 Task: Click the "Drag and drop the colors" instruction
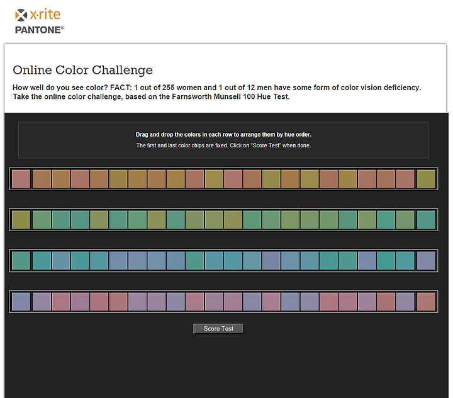pos(223,135)
